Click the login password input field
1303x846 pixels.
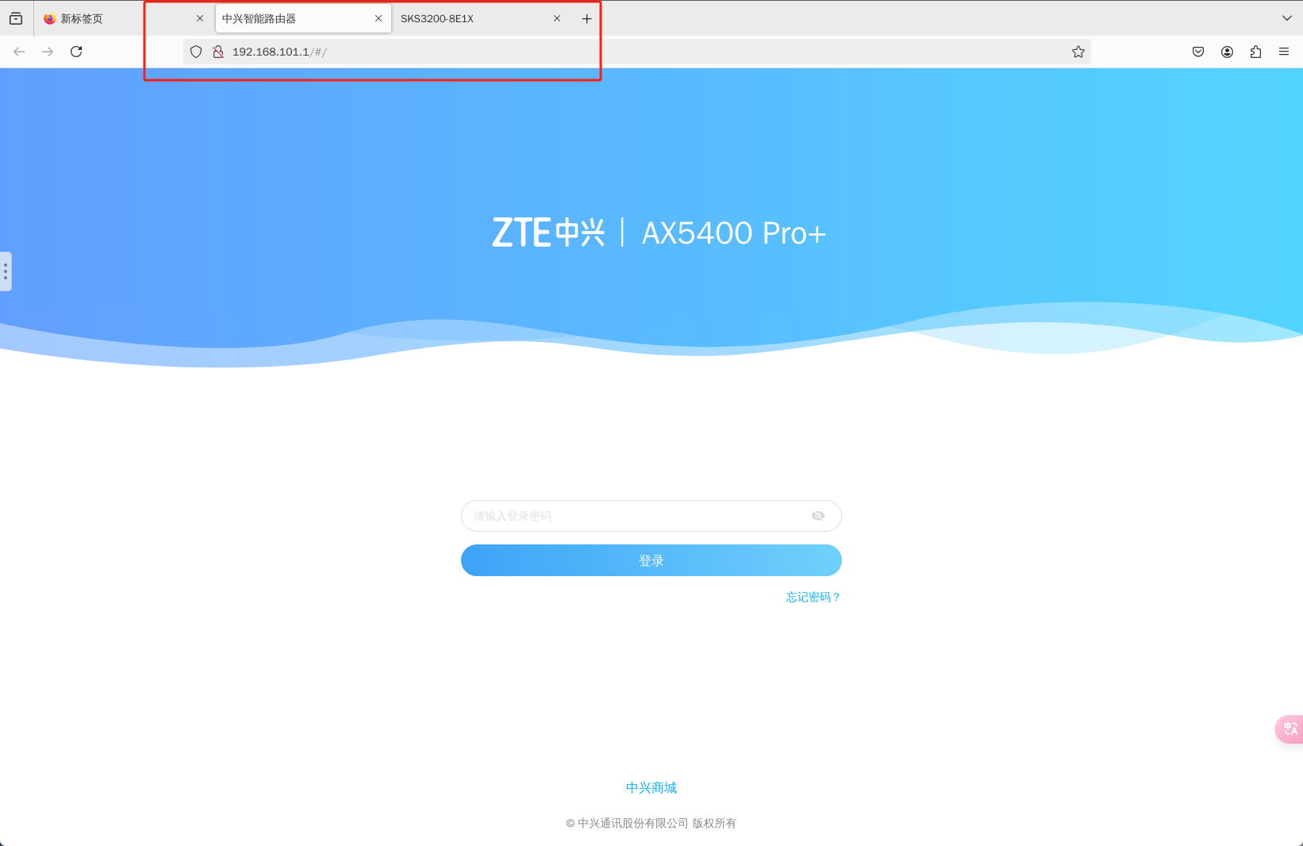pyautogui.click(x=651, y=516)
